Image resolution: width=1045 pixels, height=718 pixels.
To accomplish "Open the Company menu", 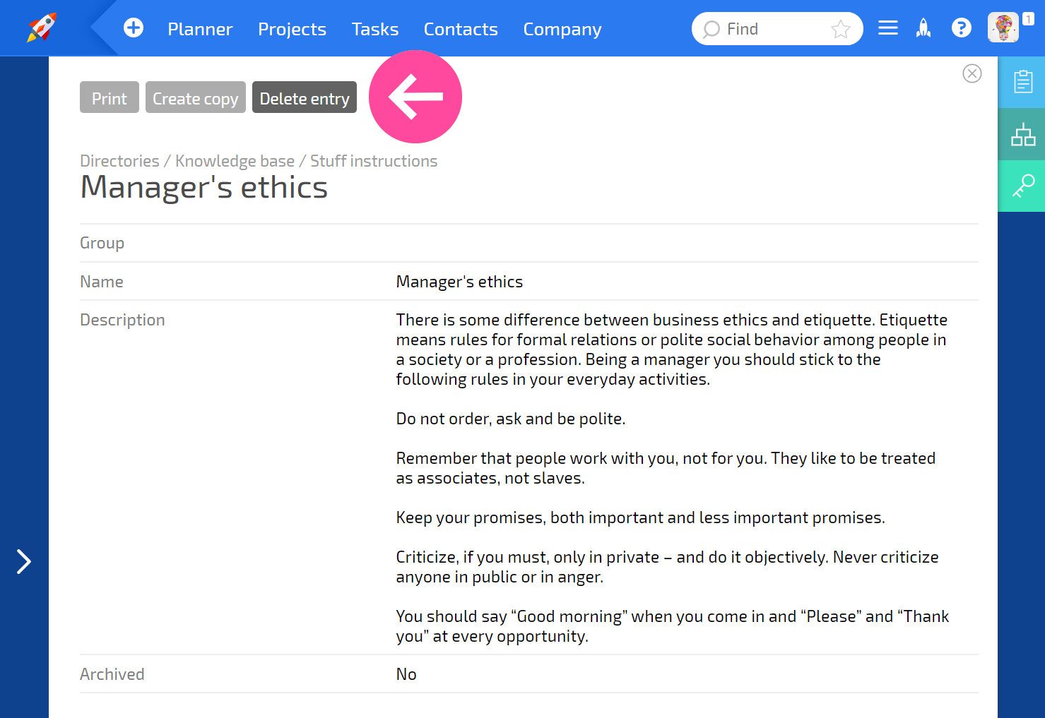I will tap(562, 29).
